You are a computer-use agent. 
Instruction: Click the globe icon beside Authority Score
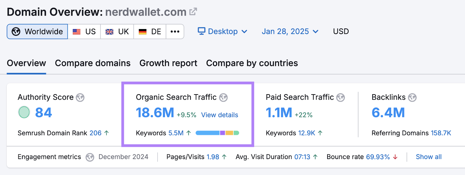pos(80,98)
